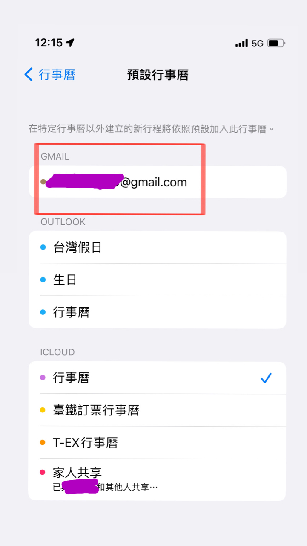
Task: Select 臺鐵訂票行事曆 as default calendar
Action: point(158,410)
